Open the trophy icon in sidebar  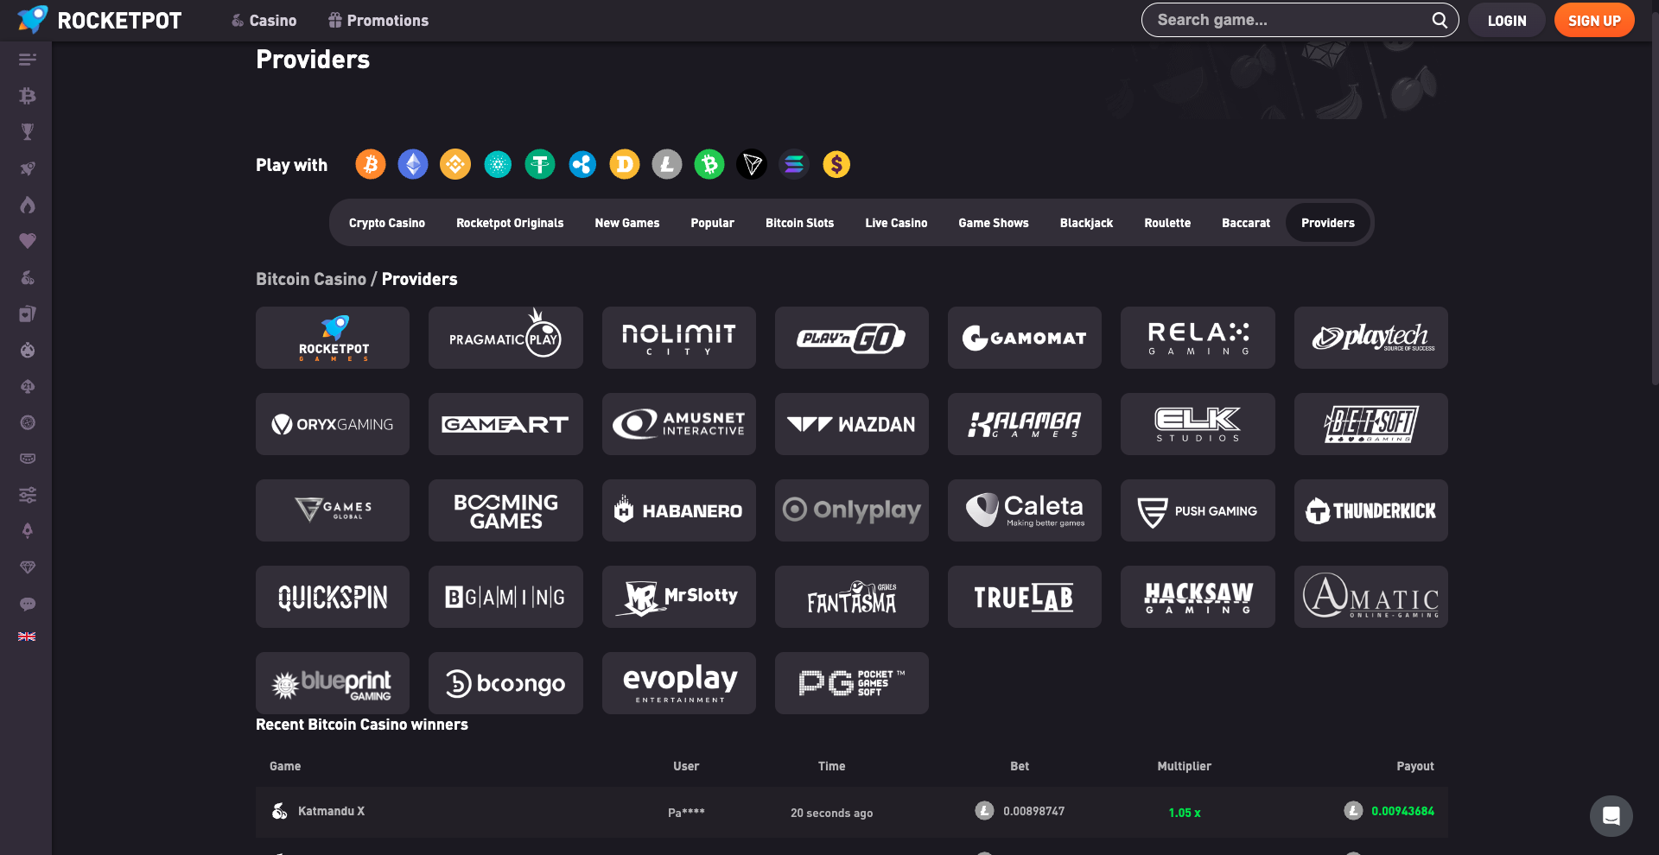tap(28, 132)
